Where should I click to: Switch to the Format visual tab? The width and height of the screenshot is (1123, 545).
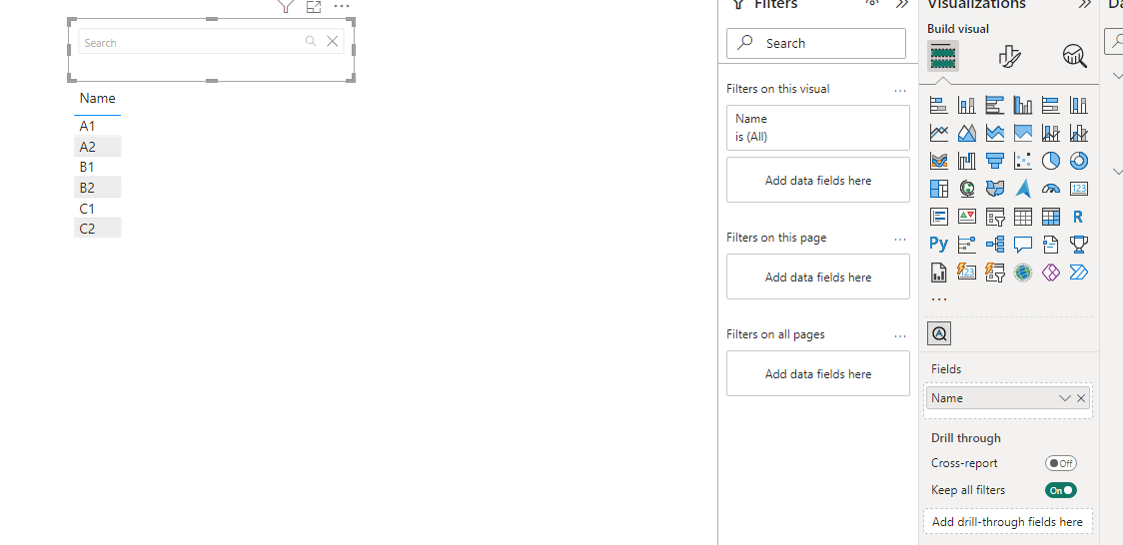point(1009,56)
